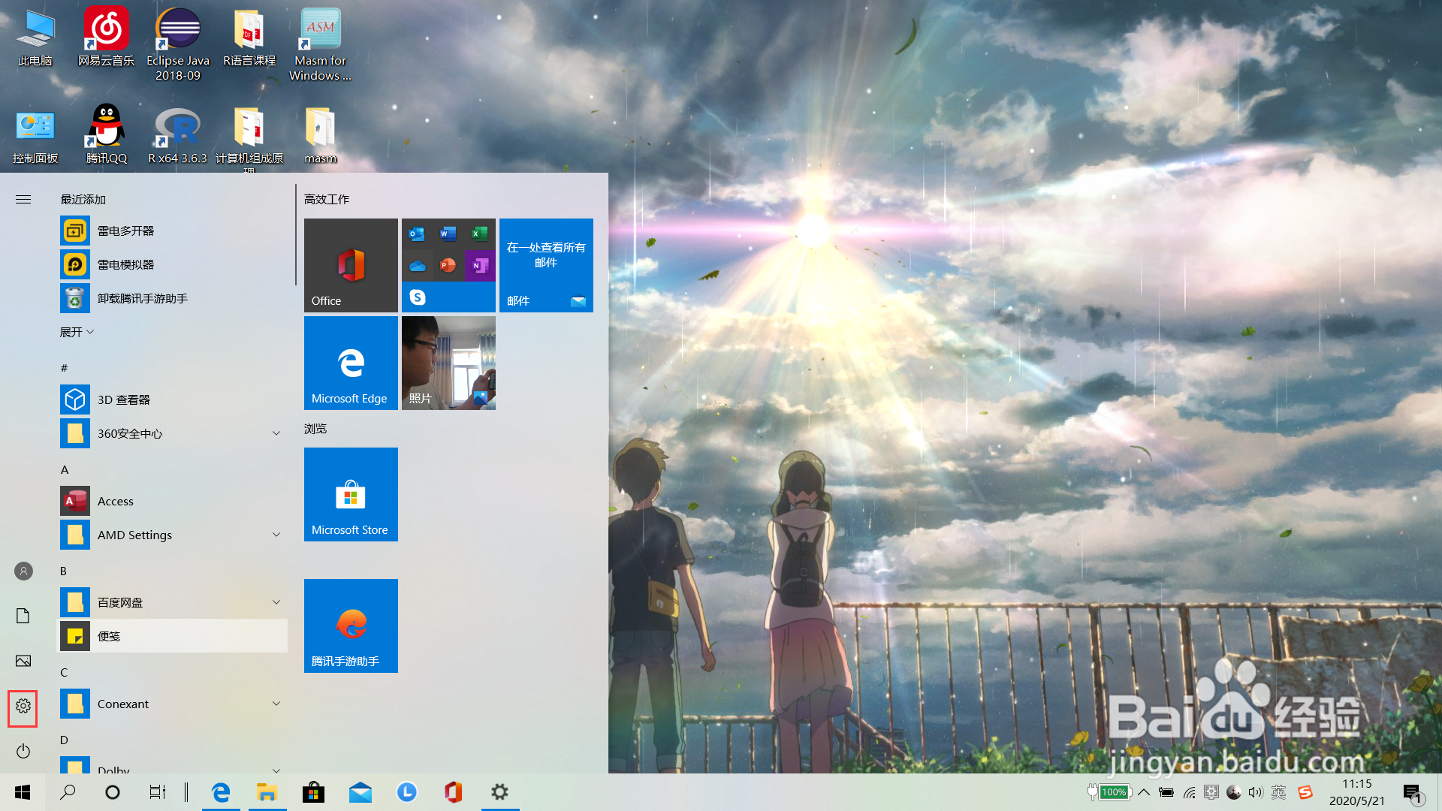Launch the Office tile
Screen dimensions: 1442x811
[351, 265]
